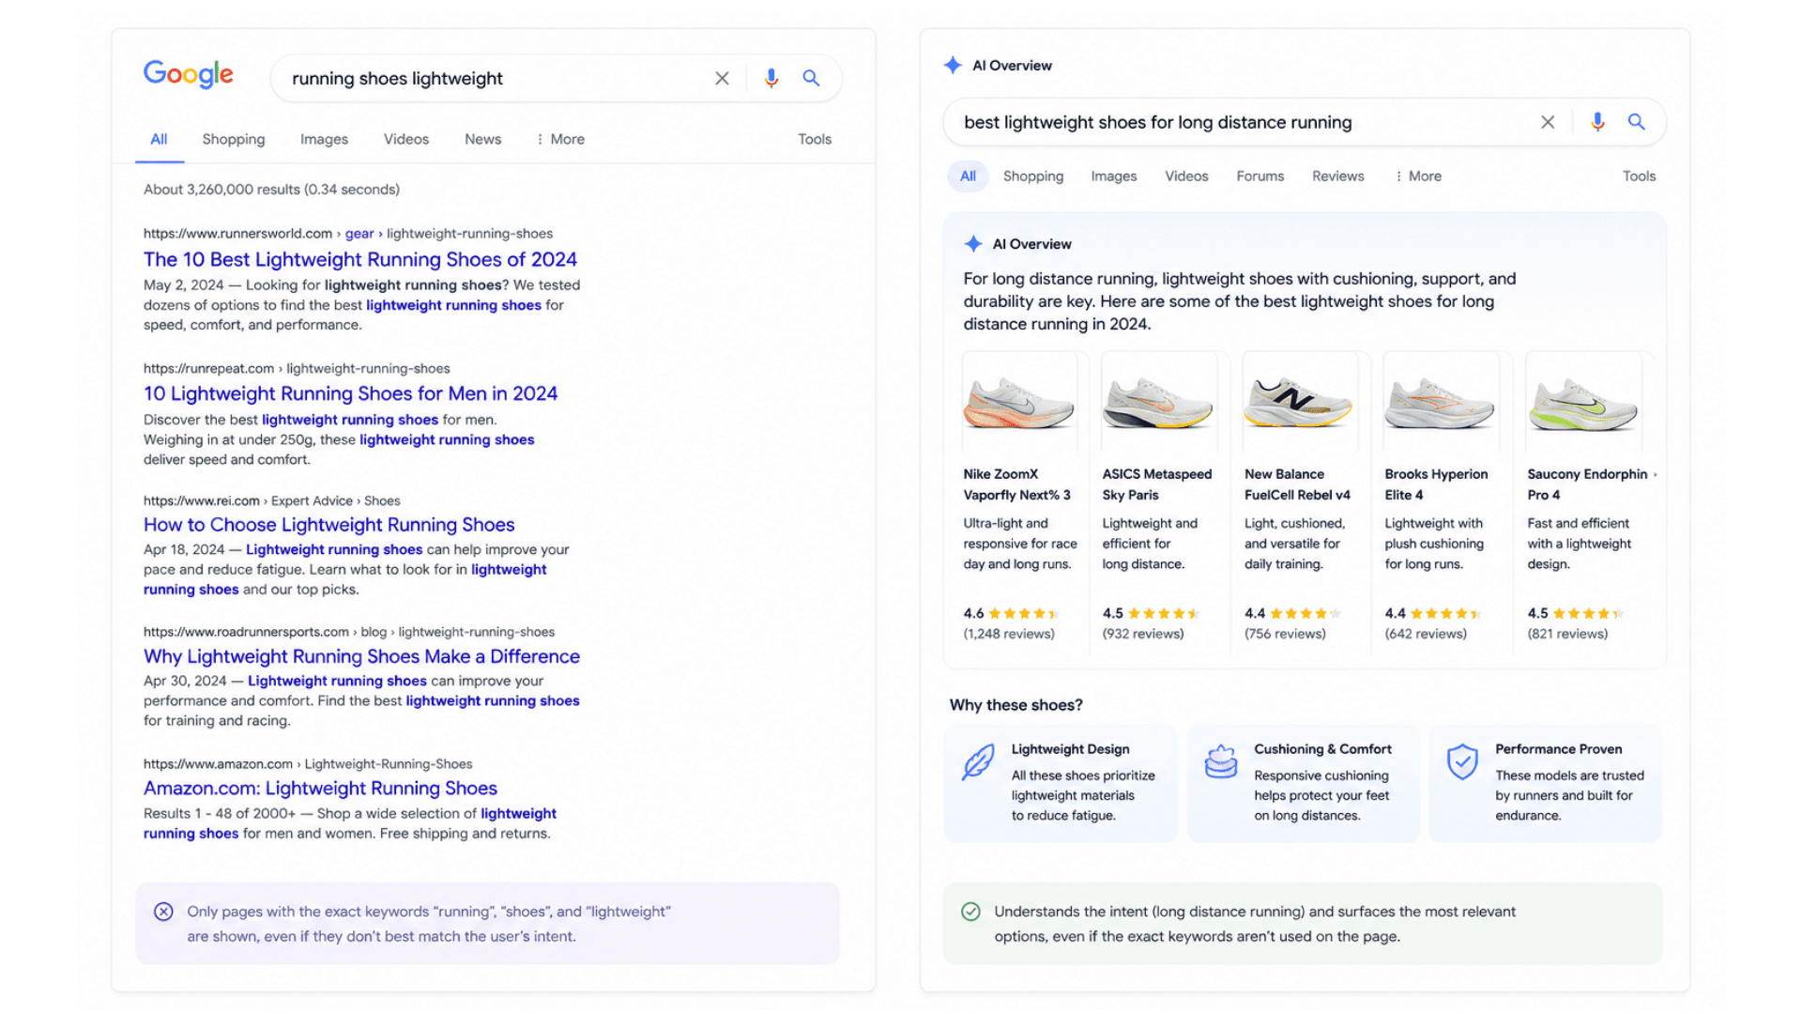The image size is (1802, 1014).
Task: Switch to Shopping tab in right panel
Action: 1033,177
